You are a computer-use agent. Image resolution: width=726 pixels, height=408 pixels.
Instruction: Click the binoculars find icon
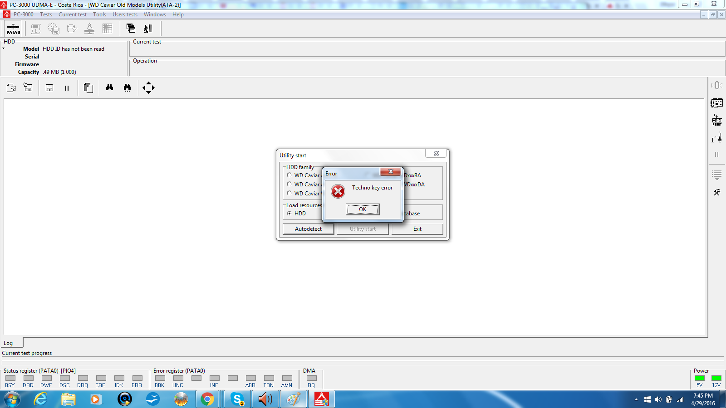(x=109, y=87)
